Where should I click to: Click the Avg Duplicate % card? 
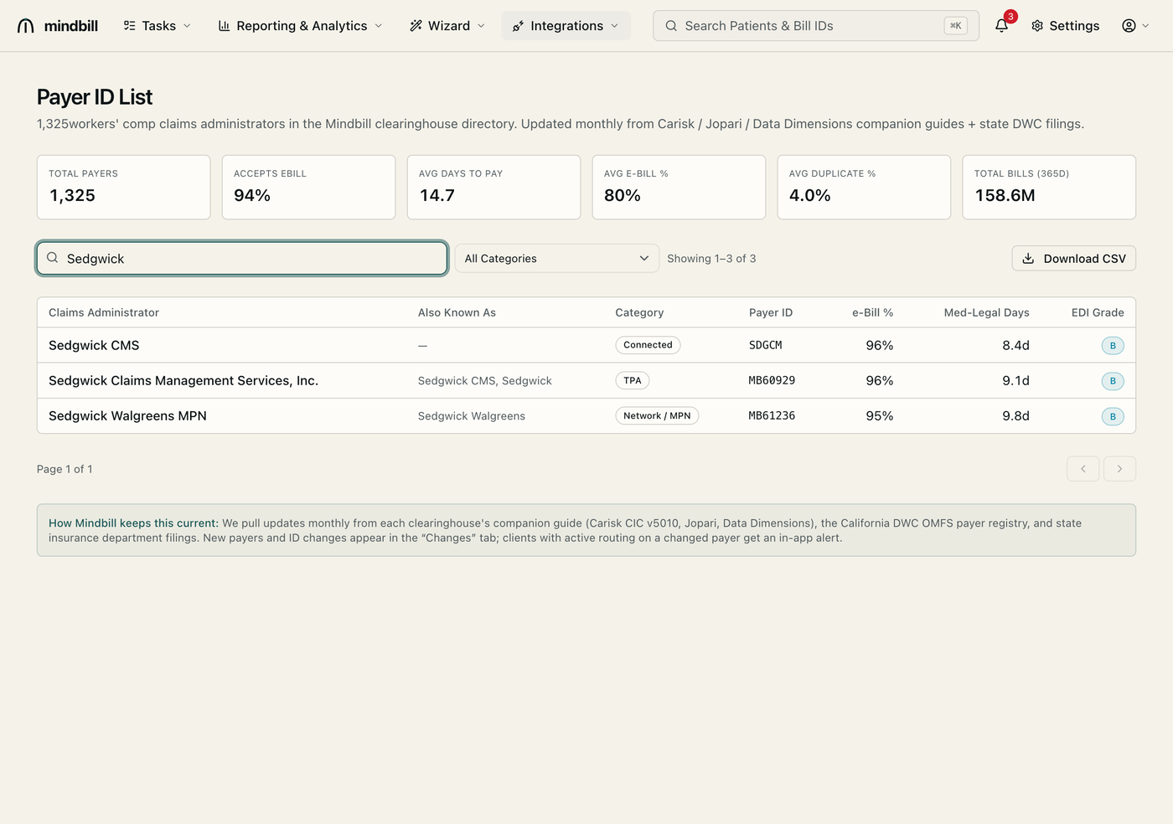click(x=864, y=187)
